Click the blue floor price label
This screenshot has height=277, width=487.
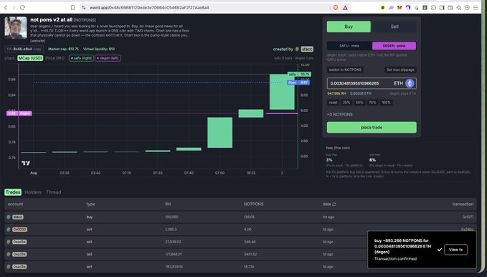tap(298, 83)
